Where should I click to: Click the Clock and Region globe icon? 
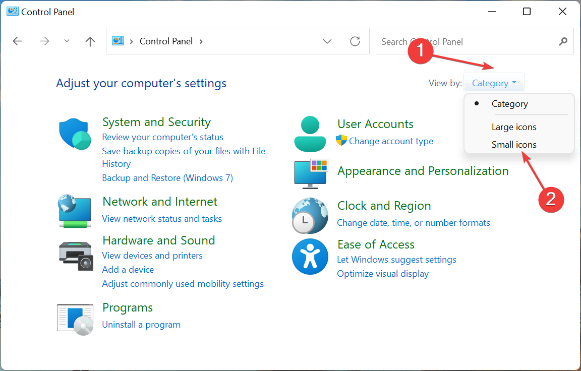tap(310, 215)
